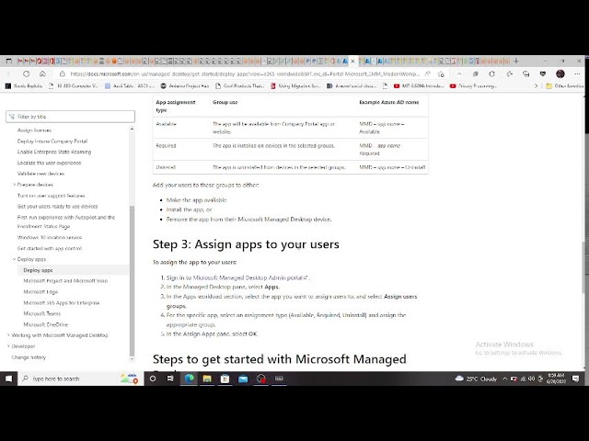Image resolution: width=589 pixels, height=441 pixels.
Task: Open the notification center icon
Action: pyautogui.click(x=575, y=379)
